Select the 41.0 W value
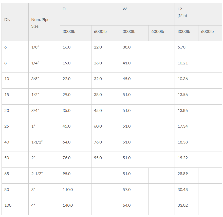The height and width of the screenshot is (217, 223). pos(127,63)
